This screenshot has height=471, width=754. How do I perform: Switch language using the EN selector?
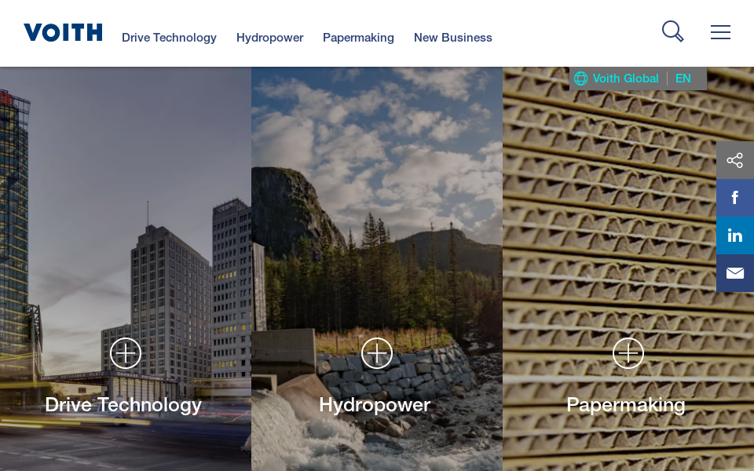683,78
